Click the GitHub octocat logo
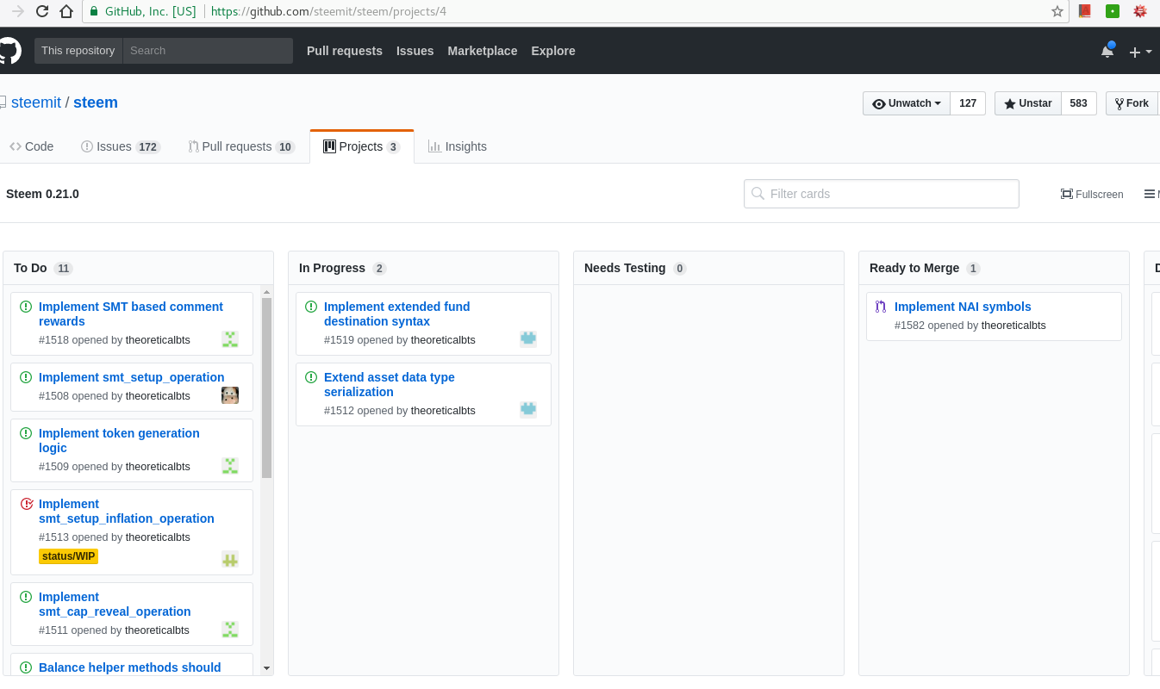 coord(9,51)
